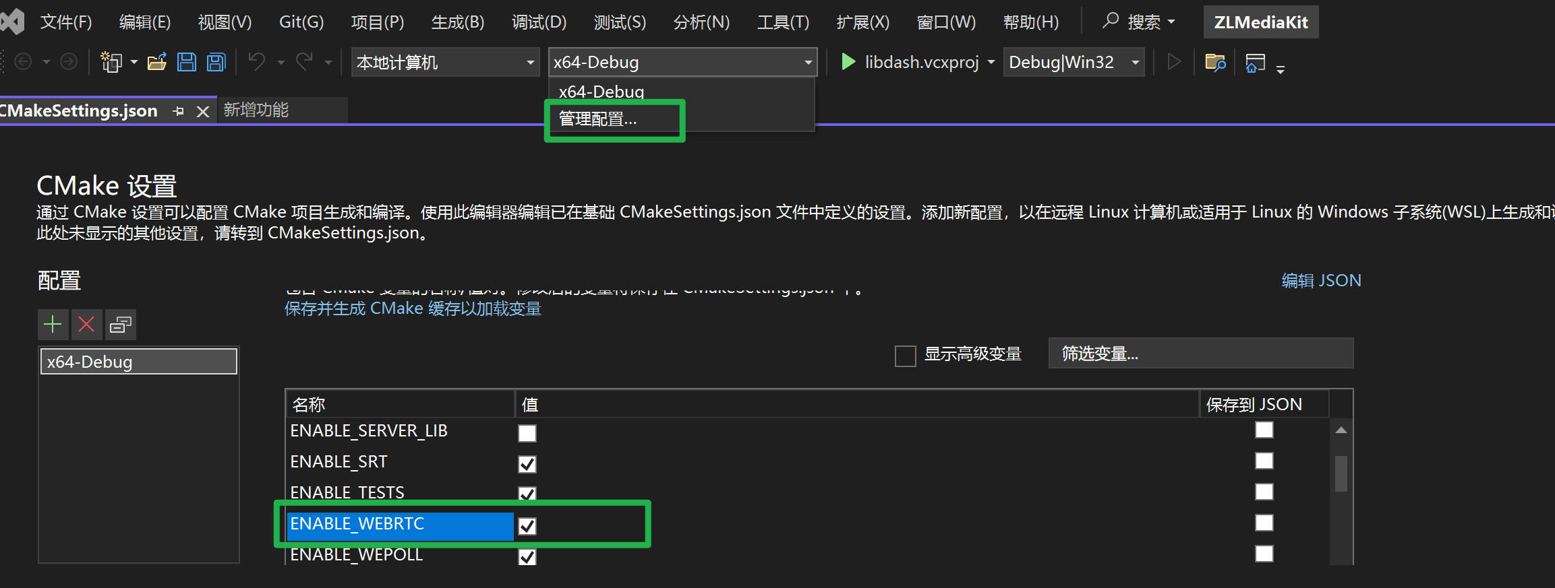Click the variables table scrollbar thumb
Viewport: 1555px width, 588px height.
(x=1341, y=473)
